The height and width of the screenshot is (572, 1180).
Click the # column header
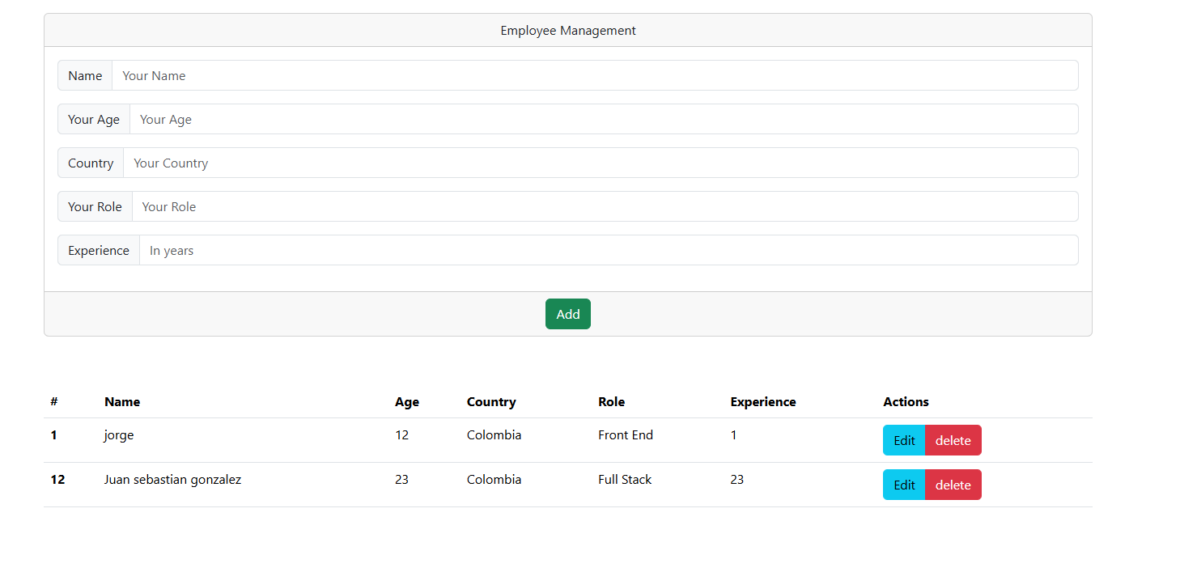point(53,401)
